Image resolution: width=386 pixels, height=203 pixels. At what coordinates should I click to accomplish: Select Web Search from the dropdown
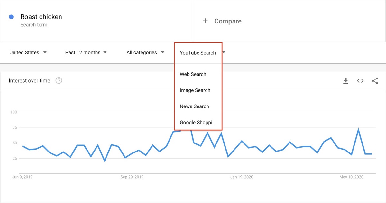click(193, 74)
